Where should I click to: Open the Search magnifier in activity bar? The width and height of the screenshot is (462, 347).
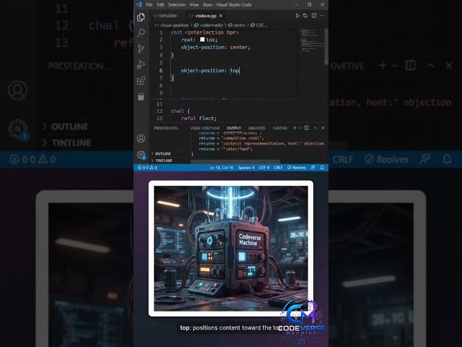141,33
